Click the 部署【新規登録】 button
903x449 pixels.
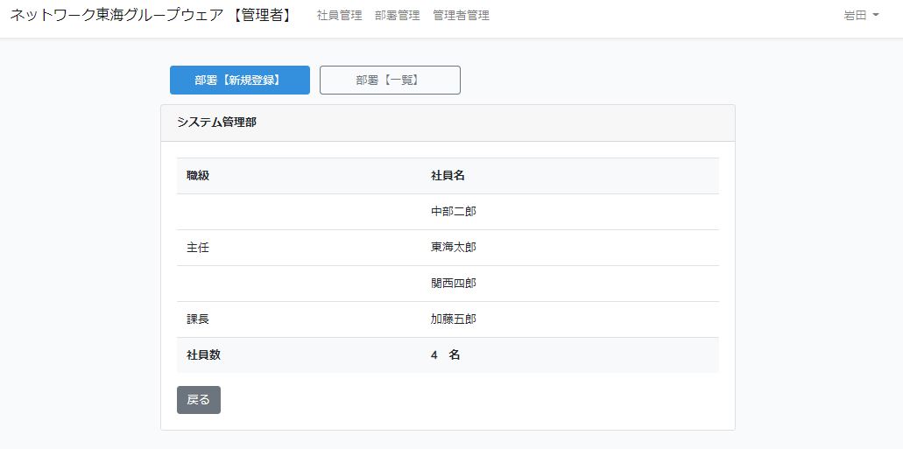click(x=240, y=80)
